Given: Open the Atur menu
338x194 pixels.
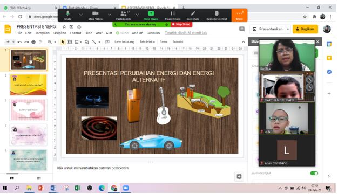Looking at the screenshot, I should pos(99,33).
